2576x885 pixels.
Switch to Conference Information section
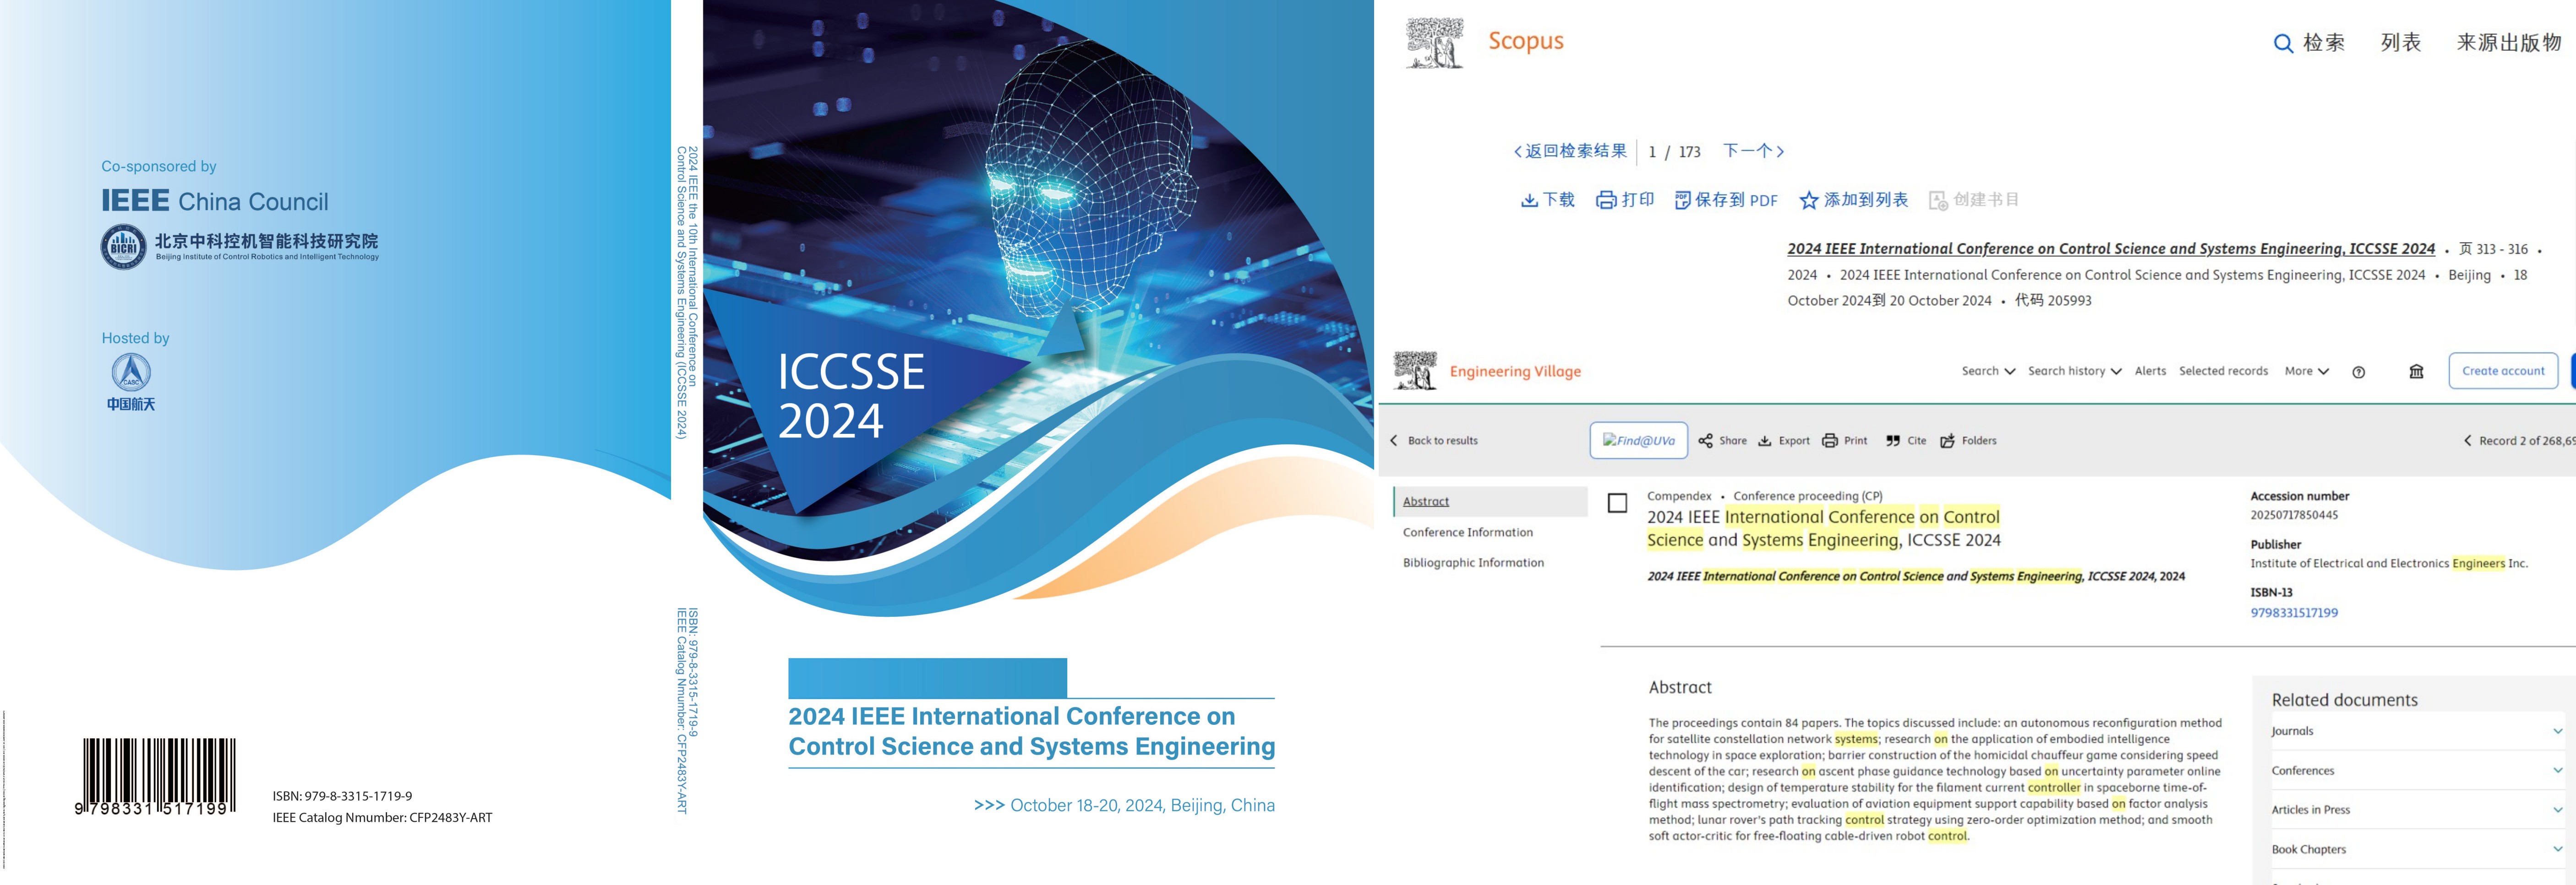(1467, 532)
